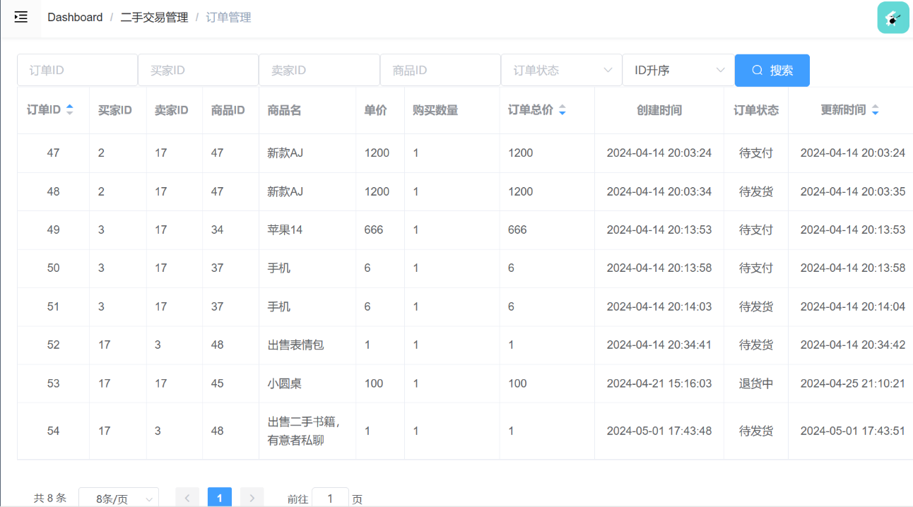Click product name 苹果14
This screenshot has height=507, width=913.
click(285, 229)
